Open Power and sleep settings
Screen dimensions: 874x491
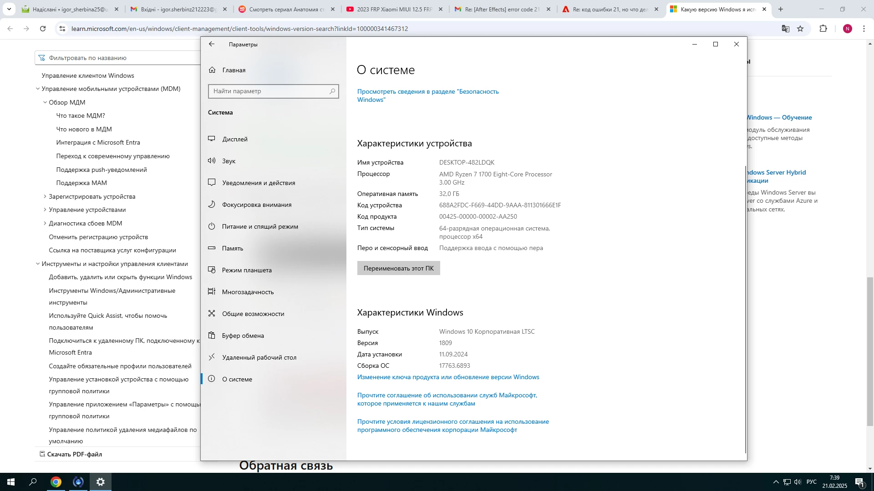[x=260, y=226]
